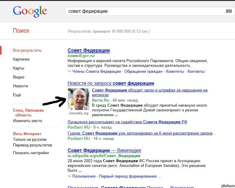Open Совет Федерации — Википедия result
The image size is (235, 188).
coord(104,150)
